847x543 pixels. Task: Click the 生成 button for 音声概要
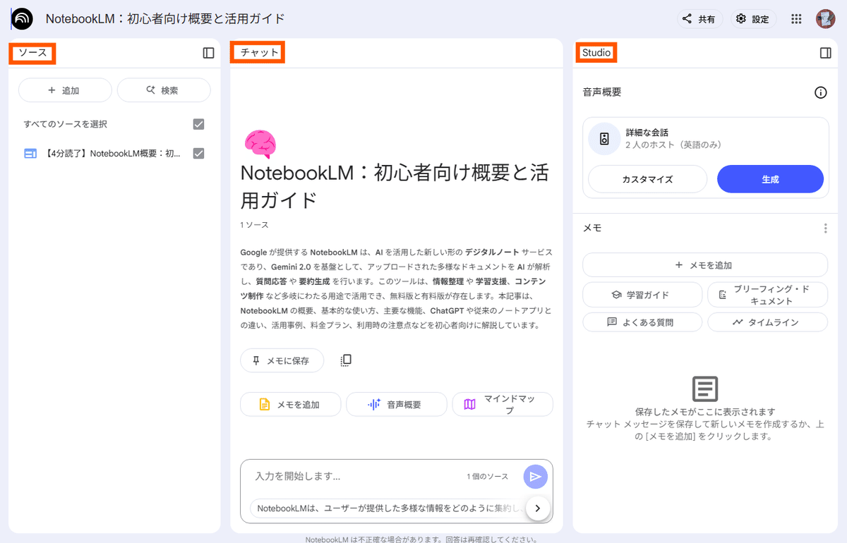(x=770, y=179)
